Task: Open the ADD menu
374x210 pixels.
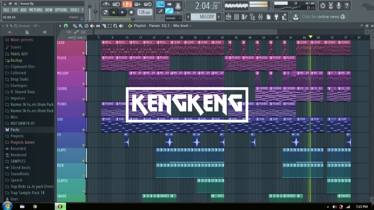Action: [x=23, y=10]
